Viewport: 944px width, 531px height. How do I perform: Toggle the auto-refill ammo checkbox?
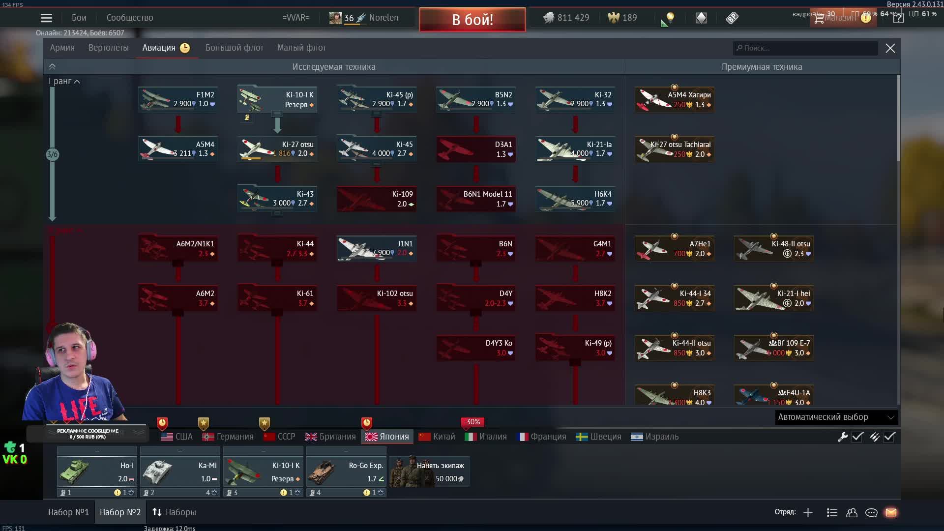pos(889,437)
